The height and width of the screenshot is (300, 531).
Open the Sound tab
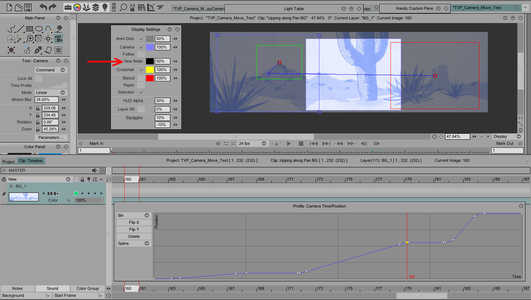tap(53, 289)
